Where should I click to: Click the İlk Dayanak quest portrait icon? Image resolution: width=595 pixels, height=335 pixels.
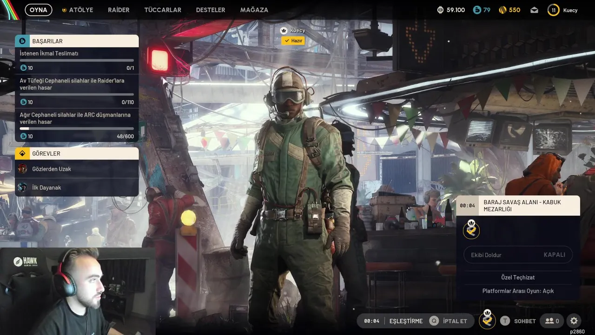[22, 188]
